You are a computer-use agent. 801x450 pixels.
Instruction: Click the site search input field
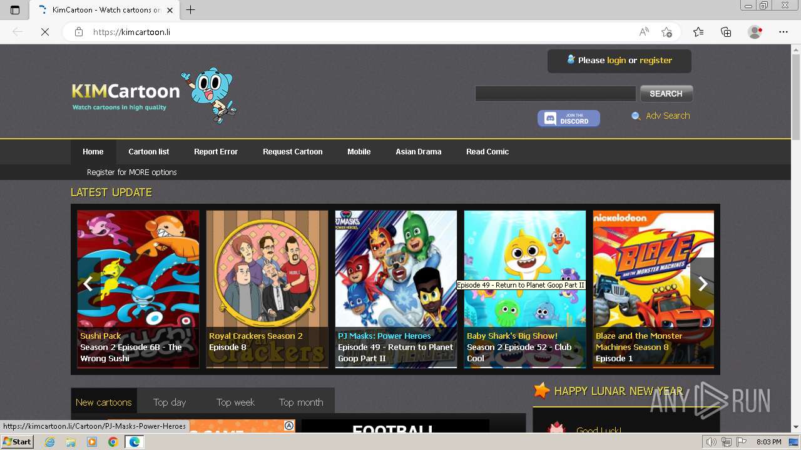point(555,94)
